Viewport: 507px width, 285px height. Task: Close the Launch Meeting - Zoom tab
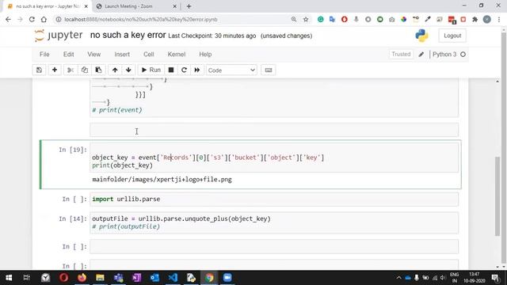point(174,6)
